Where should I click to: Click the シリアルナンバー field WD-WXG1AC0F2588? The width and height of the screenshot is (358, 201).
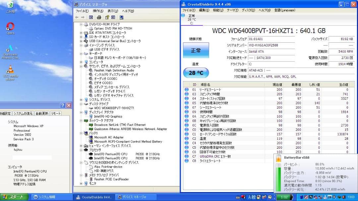[271, 45]
